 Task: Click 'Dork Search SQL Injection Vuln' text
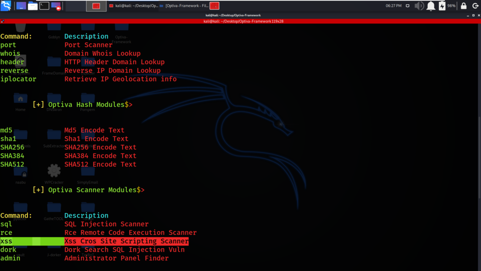tap(125, 250)
